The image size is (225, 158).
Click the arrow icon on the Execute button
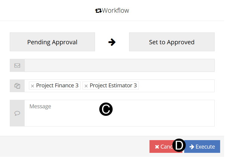point(192,147)
